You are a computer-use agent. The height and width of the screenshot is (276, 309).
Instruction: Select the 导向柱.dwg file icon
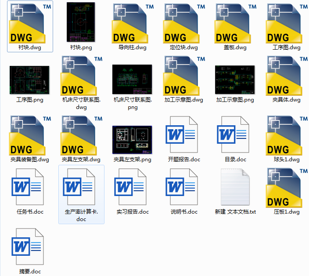click(x=132, y=23)
